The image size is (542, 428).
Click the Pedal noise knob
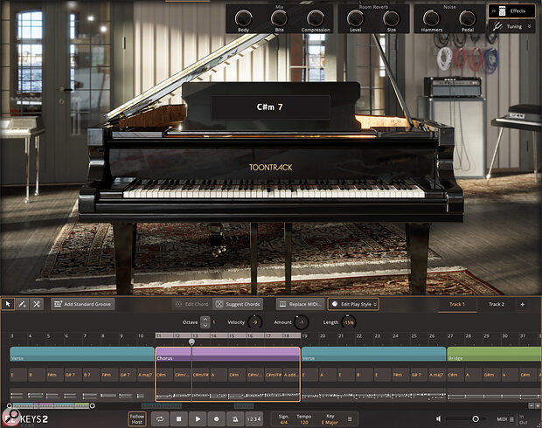pos(468,18)
